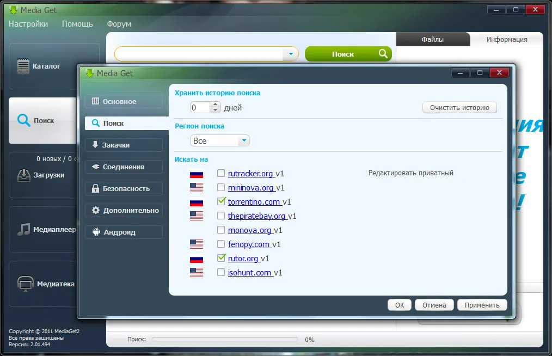The image size is (552, 356).
Task: Open the Настройки menu
Action: point(28,24)
